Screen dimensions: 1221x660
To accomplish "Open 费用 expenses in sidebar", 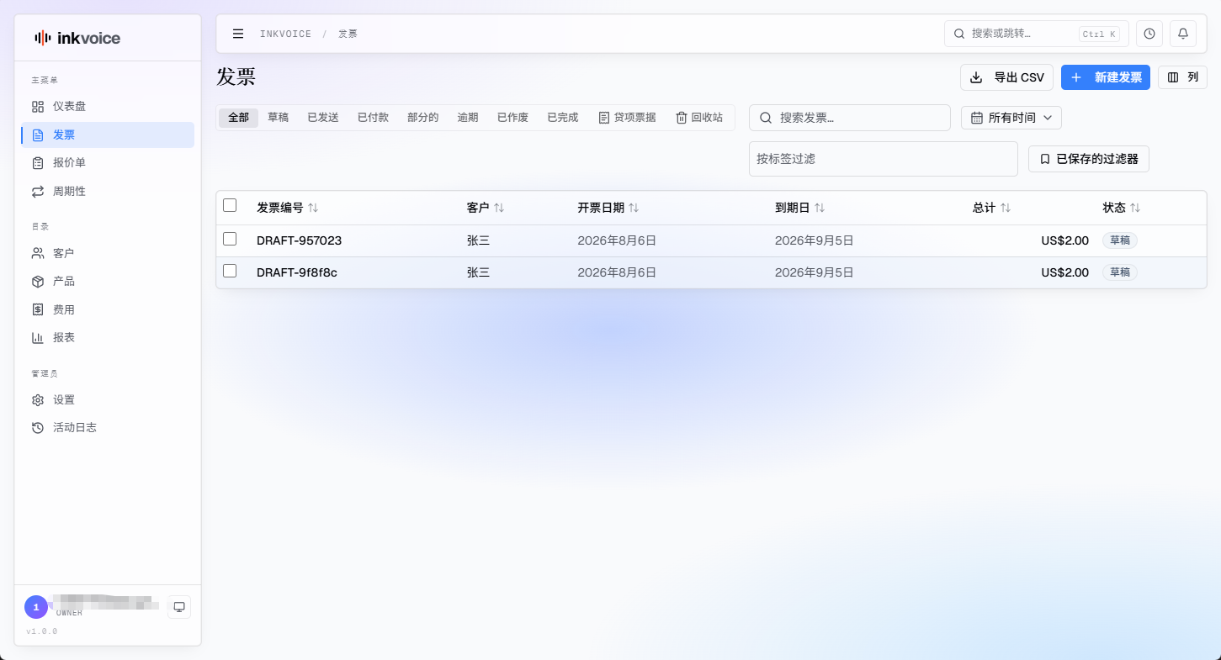I will 108,309.
